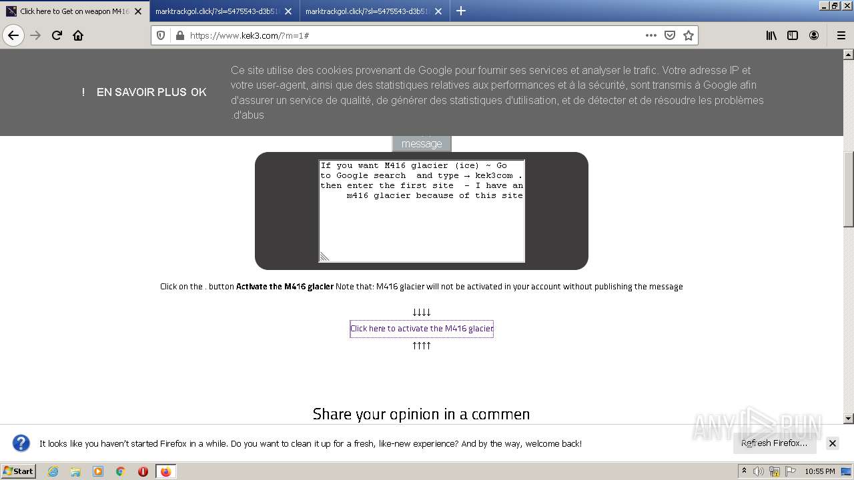Grab the text area resize handle

324,257
